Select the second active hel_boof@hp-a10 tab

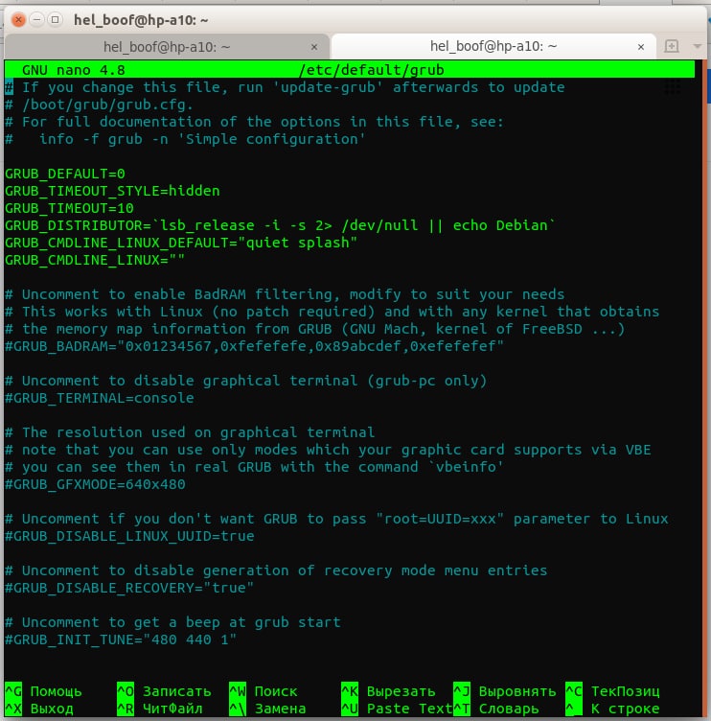493,46
